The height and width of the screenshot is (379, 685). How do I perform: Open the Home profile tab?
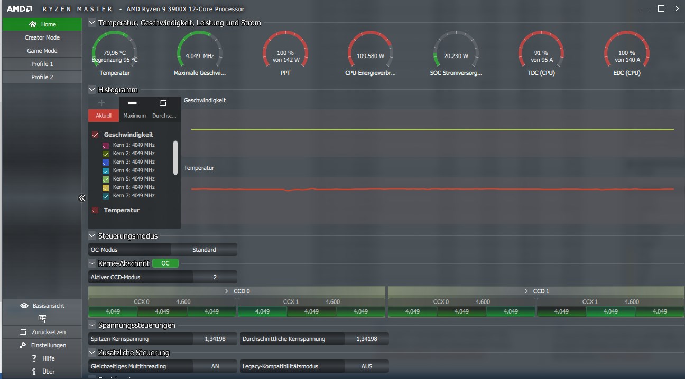coord(42,24)
